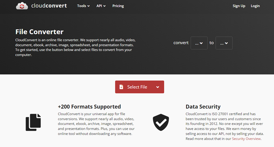Click the chevron arrow beside Tools
This screenshot has width=274, height=147.
point(89,6)
